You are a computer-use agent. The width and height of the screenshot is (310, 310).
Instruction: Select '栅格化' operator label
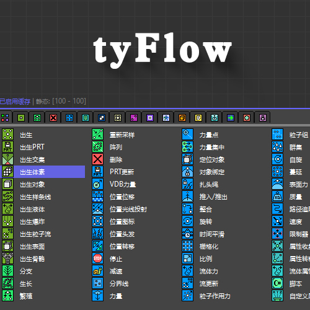[209, 246]
